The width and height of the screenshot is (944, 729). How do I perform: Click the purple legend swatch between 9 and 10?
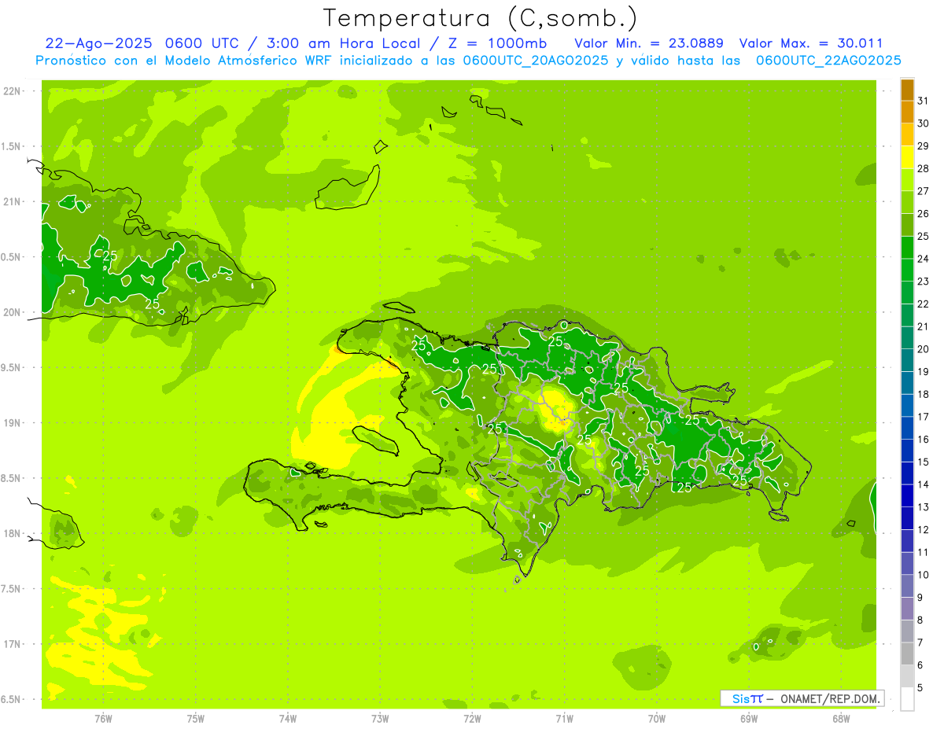pyautogui.click(x=907, y=586)
